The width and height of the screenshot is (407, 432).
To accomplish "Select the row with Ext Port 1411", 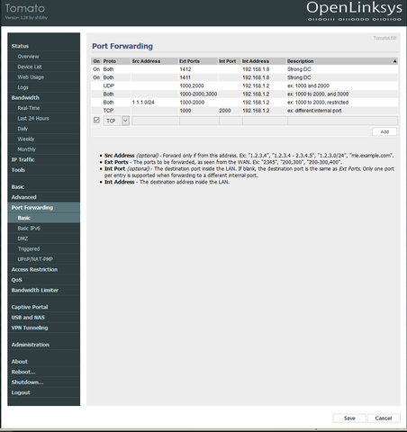I will [x=244, y=77].
